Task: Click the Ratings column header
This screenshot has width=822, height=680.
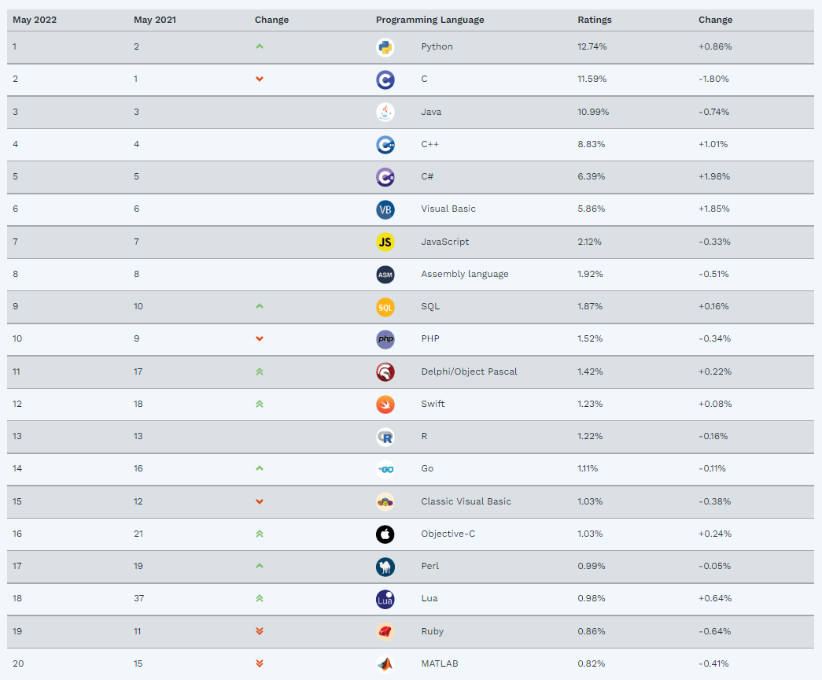Action: 595,20
